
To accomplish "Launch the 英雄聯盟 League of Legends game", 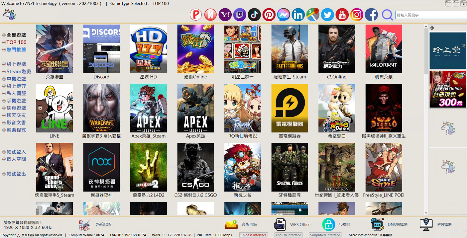I will (55, 49).
